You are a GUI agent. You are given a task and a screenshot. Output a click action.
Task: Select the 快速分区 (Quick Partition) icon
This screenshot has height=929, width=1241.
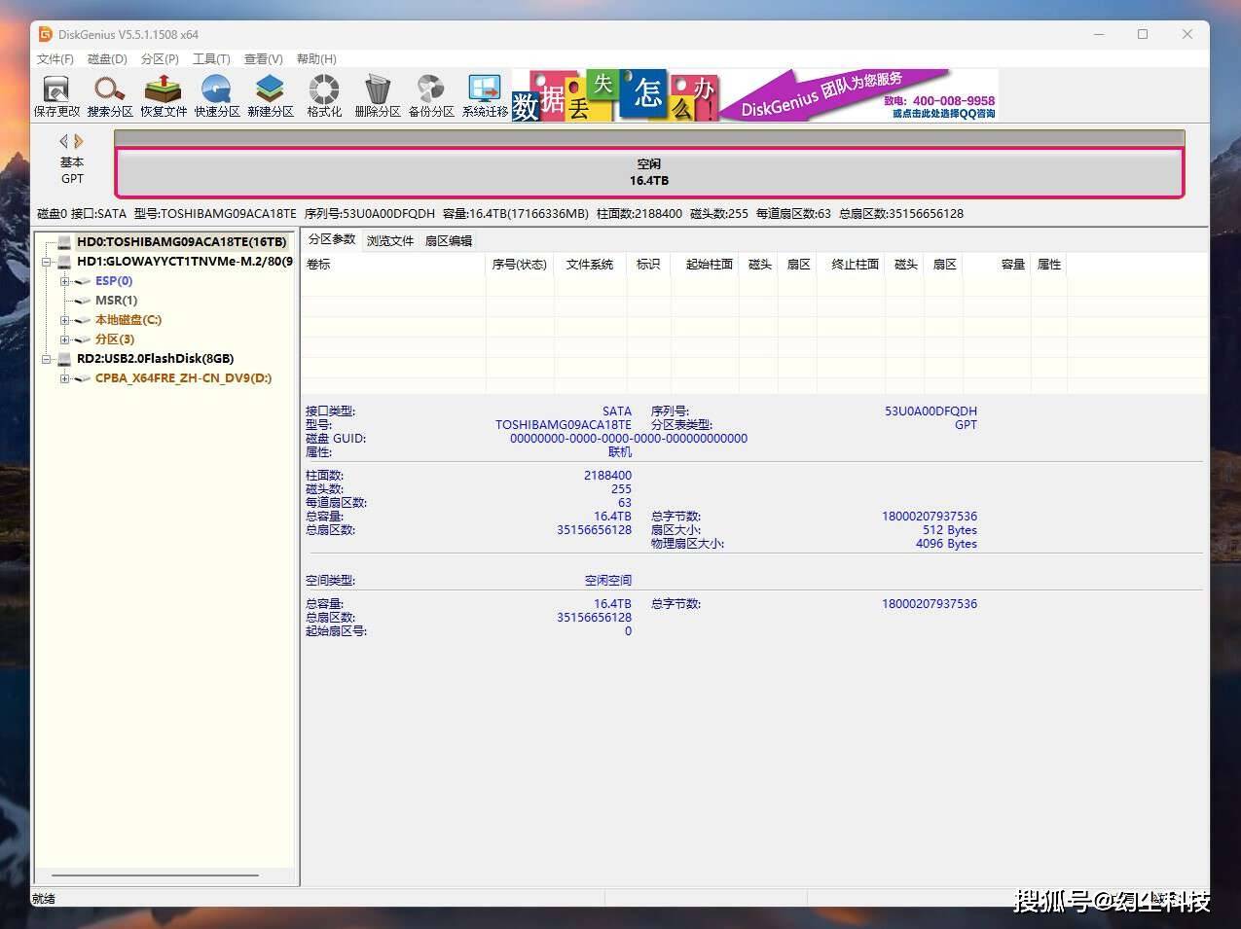click(216, 94)
